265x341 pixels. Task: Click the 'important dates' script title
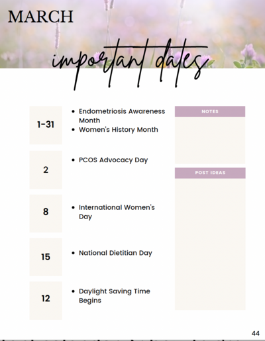click(130, 64)
